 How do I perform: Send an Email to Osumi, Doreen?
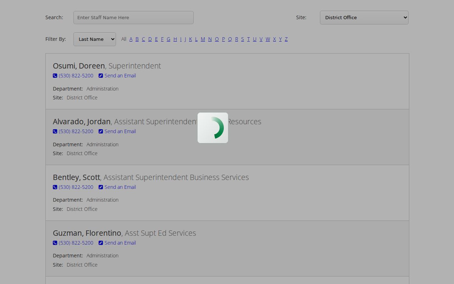click(120, 76)
